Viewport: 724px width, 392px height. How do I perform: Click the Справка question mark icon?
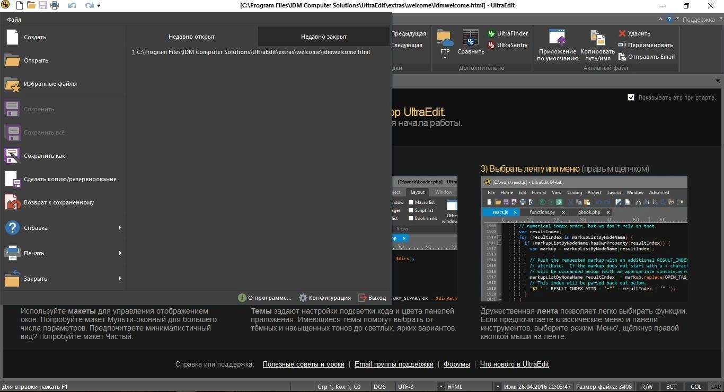tap(12, 228)
